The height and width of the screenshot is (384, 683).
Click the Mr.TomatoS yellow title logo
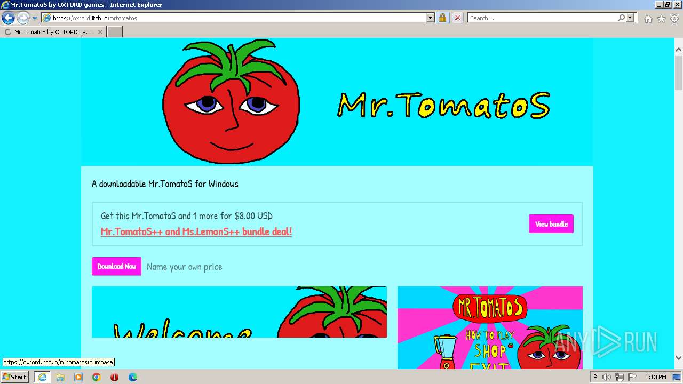tap(444, 105)
